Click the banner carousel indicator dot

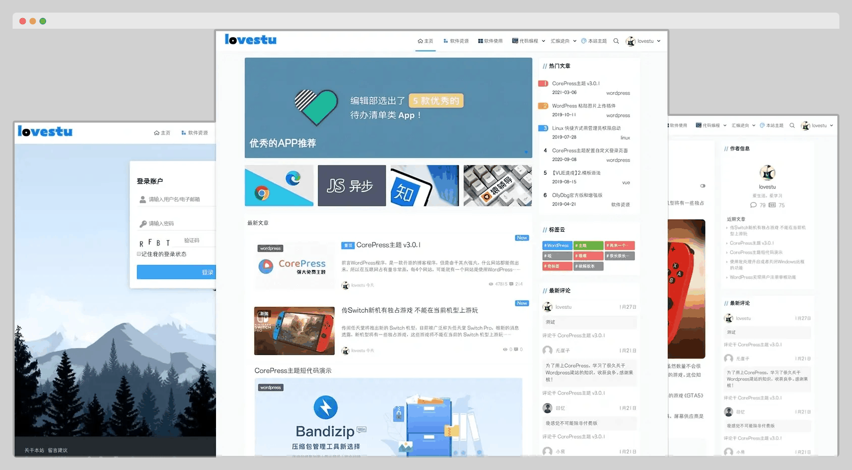tap(526, 152)
